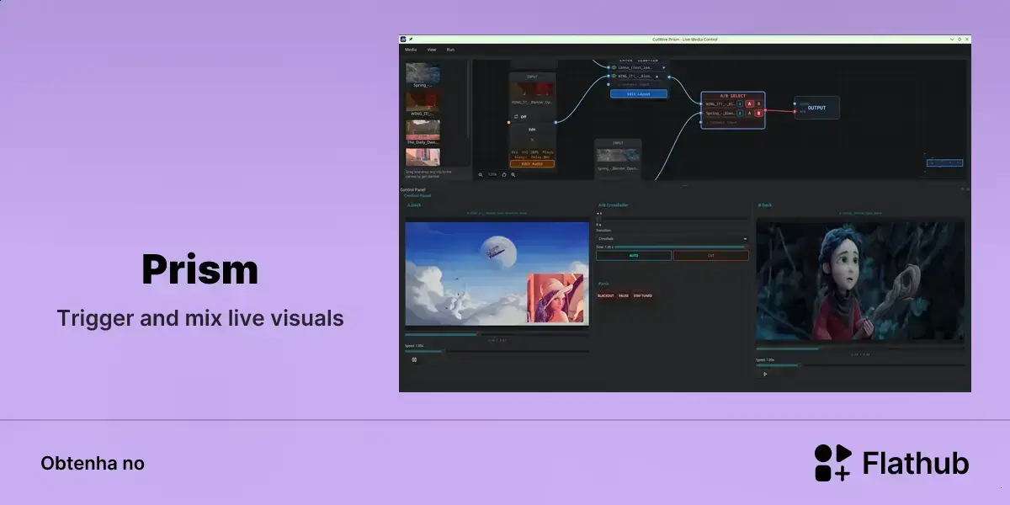Image resolution: width=1010 pixels, height=505 pixels.
Task: Trigger the STAY TUNED panic button
Action: click(x=643, y=295)
